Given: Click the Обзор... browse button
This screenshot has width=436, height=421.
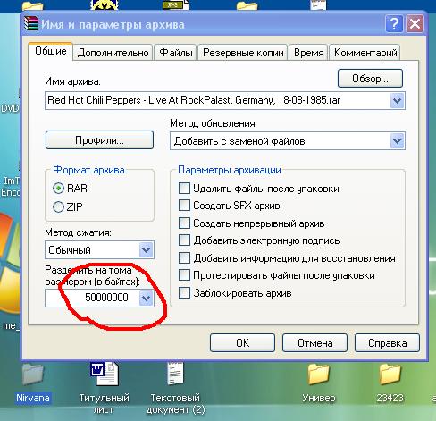Looking at the screenshot, I should pyautogui.click(x=370, y=79).
